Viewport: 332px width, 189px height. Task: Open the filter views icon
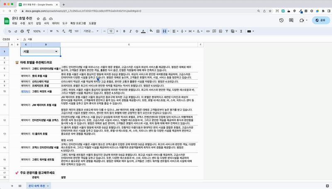[234, 31]
